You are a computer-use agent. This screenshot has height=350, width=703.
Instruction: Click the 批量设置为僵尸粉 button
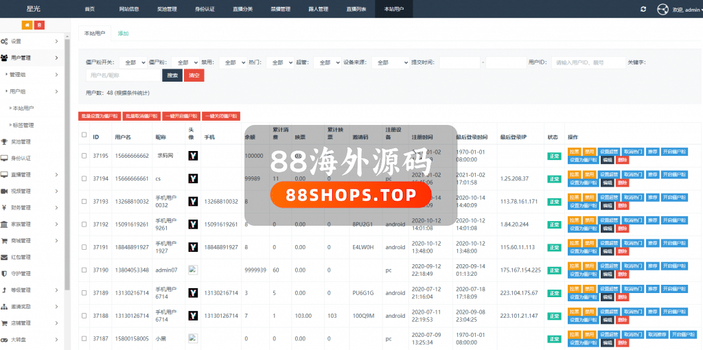coord(100,117)
